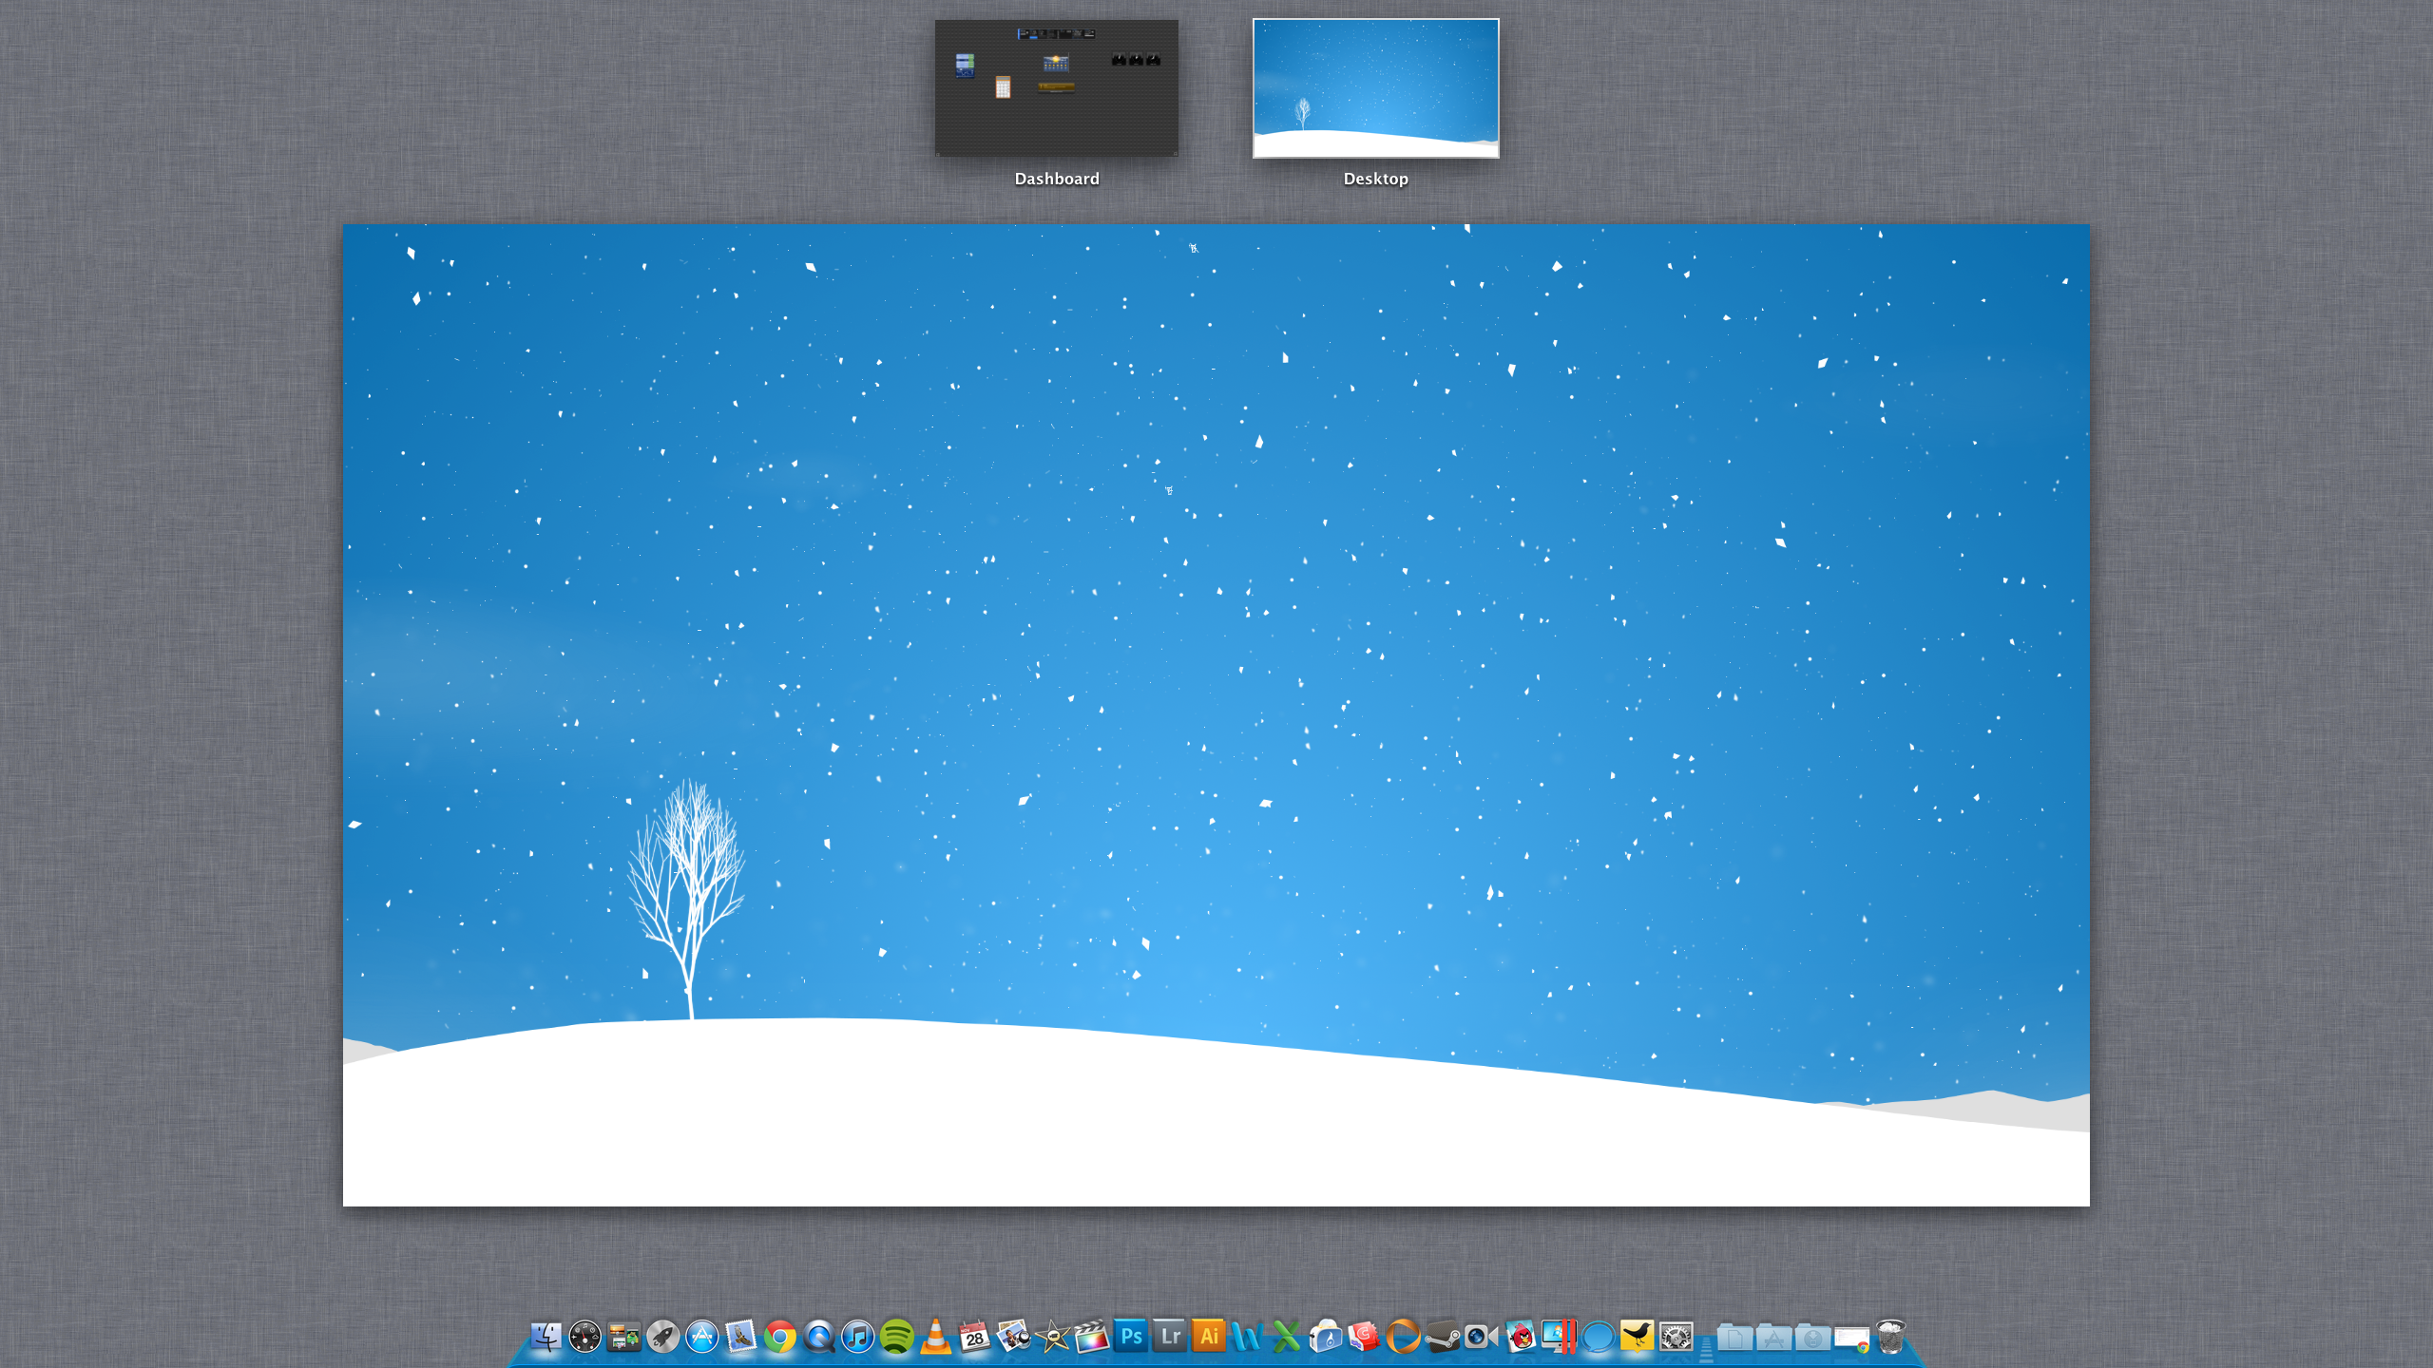The height and width of the screenshot is (1368, 2433).
Task: Launch Adobe Illustrator from the dock
Action: (1209, 1337)
